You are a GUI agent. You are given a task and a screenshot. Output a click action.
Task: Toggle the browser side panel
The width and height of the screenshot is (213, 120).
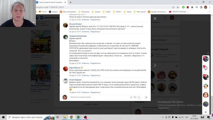(x=201, y=7)
